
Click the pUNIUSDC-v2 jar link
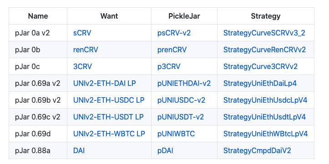[181, 100]
